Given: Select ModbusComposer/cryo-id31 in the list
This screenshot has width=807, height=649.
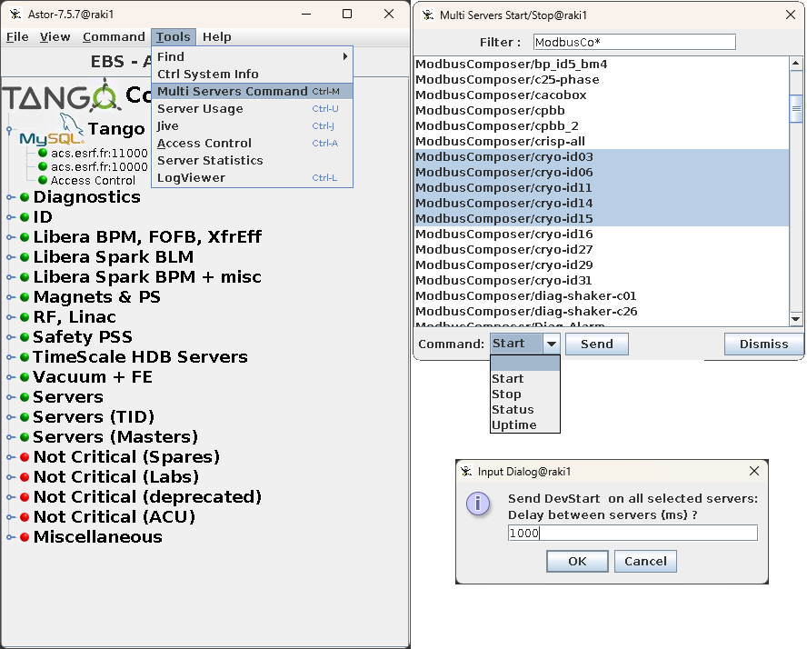Looking at the screenshot, I should 601,281.
